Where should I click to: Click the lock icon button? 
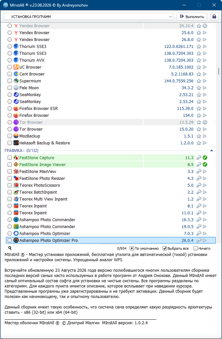[x=214, y=17]
